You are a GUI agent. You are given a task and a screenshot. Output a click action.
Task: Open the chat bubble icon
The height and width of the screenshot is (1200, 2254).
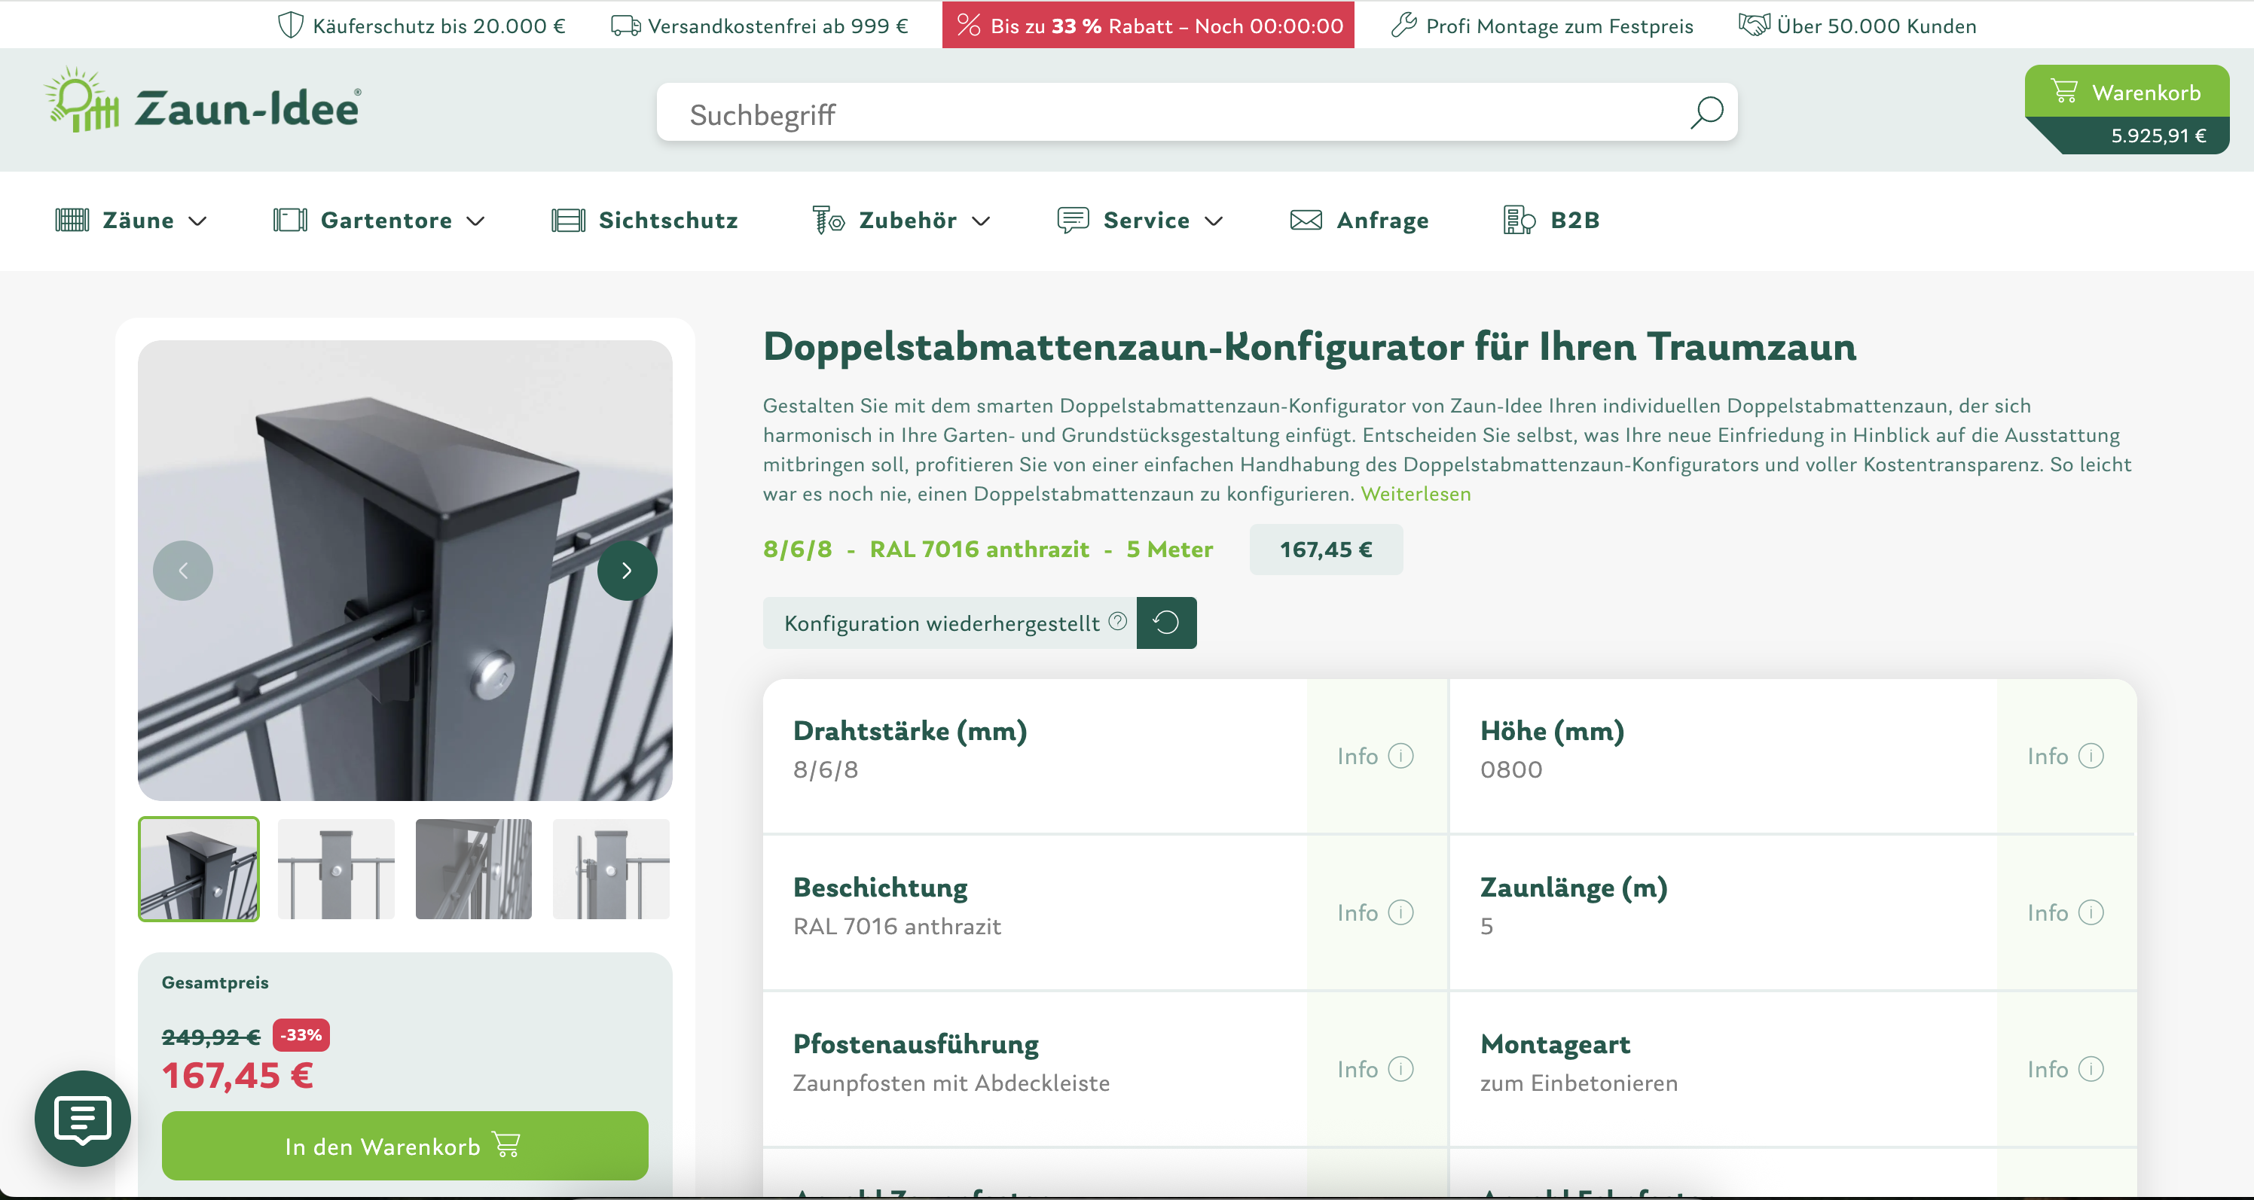[81, 1119]
